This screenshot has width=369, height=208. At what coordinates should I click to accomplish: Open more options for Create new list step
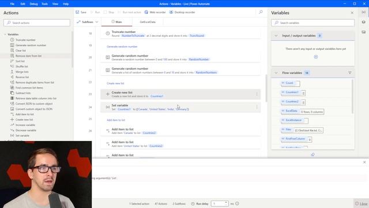pyautogui.click(x=257, y=94)
